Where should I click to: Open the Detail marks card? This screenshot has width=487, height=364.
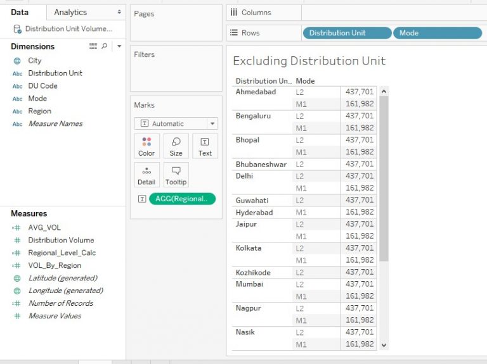[146, 175]
